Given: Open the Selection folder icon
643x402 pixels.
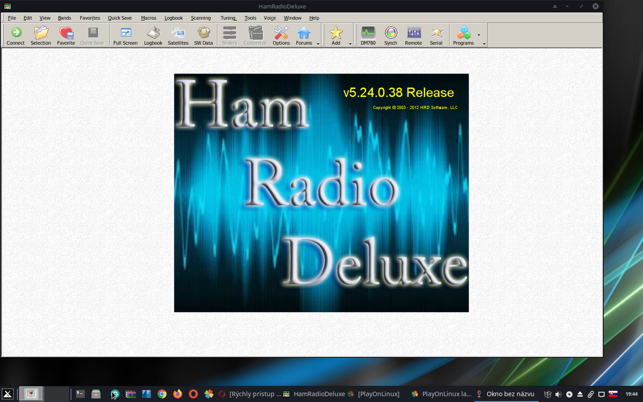Looking at the screenshot, I should pos(41,36).
